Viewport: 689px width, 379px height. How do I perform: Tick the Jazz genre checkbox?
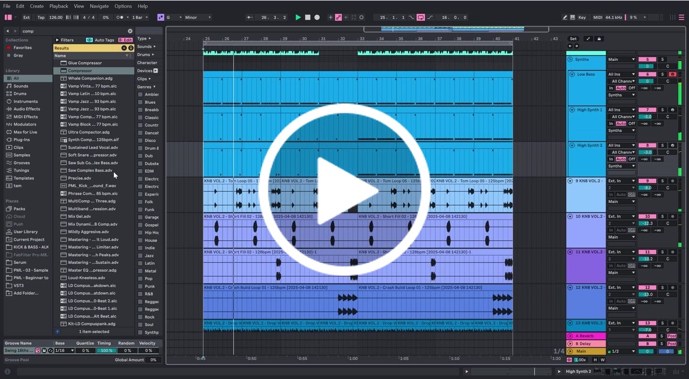click(x=140, y=256)
